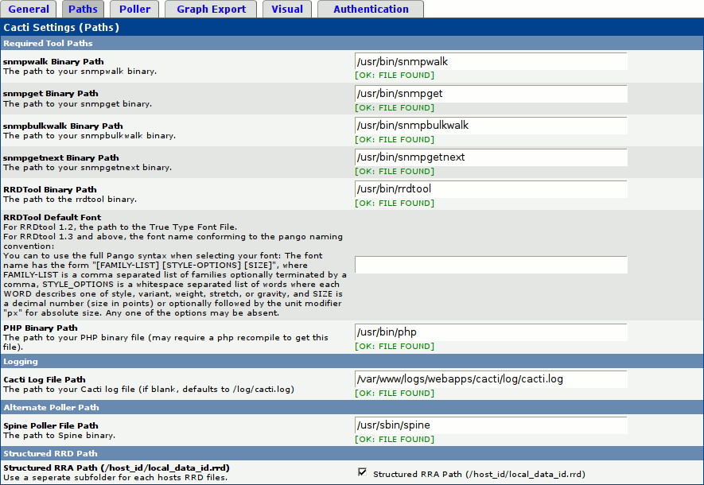The image size is (704, 485).
Task: Switch to the Paths tab
Action: [83, 9]
